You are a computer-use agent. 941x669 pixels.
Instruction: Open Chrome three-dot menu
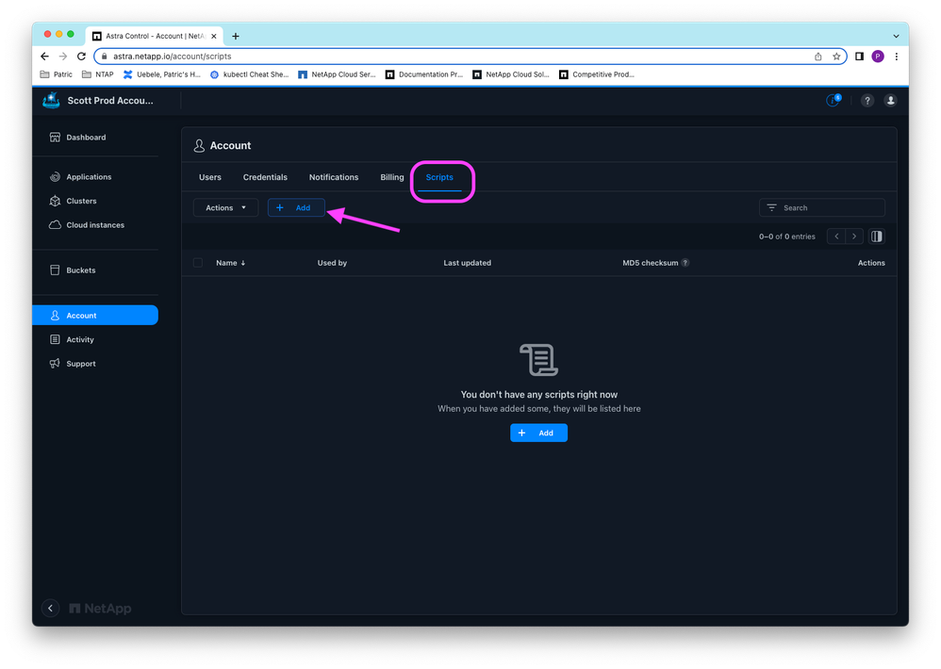pos(897,57)
